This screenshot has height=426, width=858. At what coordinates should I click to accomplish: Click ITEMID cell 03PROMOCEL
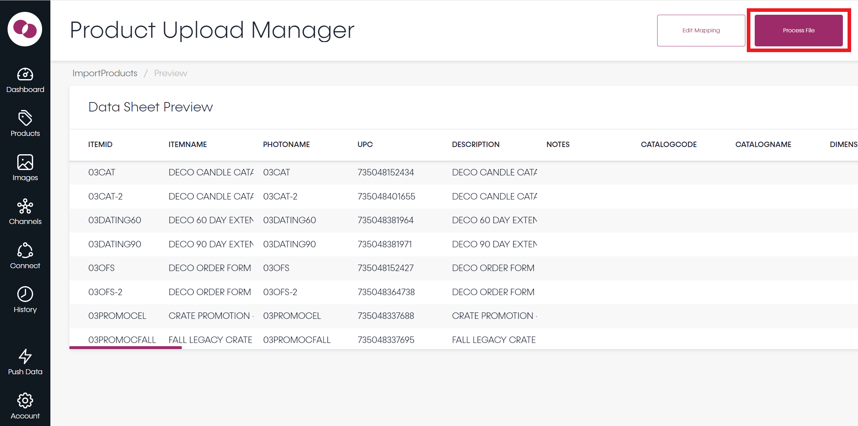coord(117,316)
